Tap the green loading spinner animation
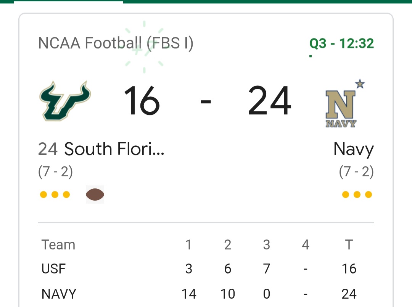Image resolution: width=412 pixels, height=307 pixels. point(144,47)
